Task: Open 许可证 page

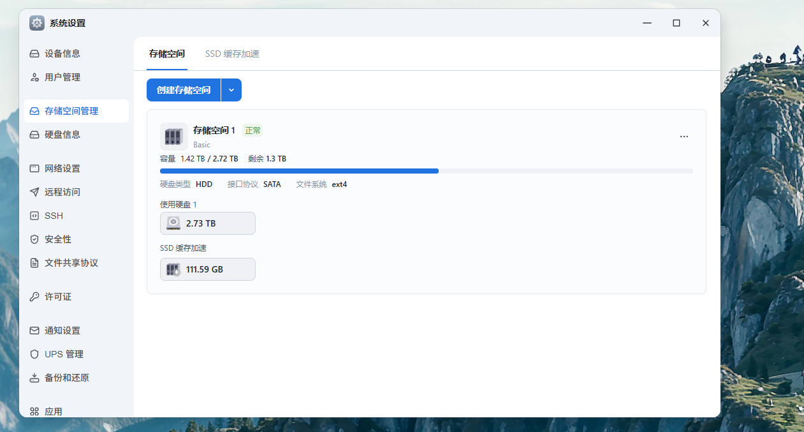Action: pyautogui.click(x=77, y=297)
